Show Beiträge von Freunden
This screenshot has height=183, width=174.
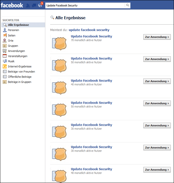(x=21, y=71)
